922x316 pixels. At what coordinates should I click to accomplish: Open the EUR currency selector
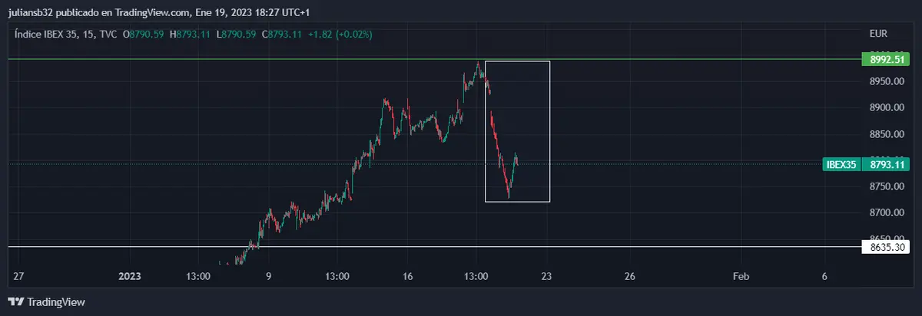[879, 34]
